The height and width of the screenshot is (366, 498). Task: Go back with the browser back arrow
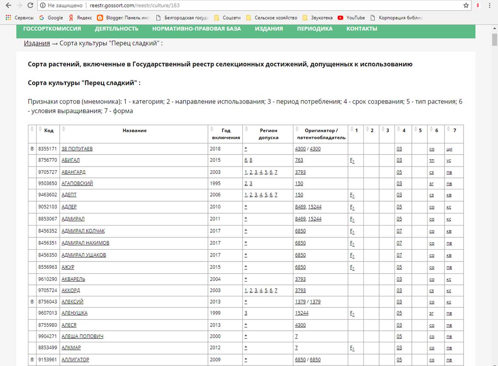point(8,6)
